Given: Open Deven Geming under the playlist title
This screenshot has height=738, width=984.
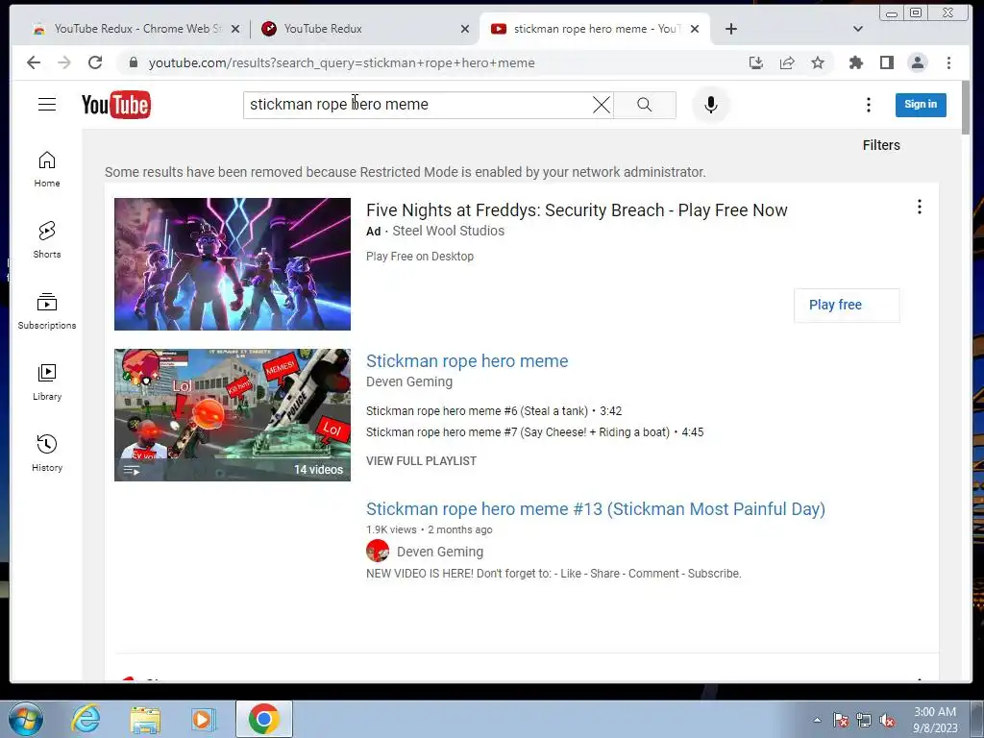Looking at the screenshot, I should click(x=409, y=381).
